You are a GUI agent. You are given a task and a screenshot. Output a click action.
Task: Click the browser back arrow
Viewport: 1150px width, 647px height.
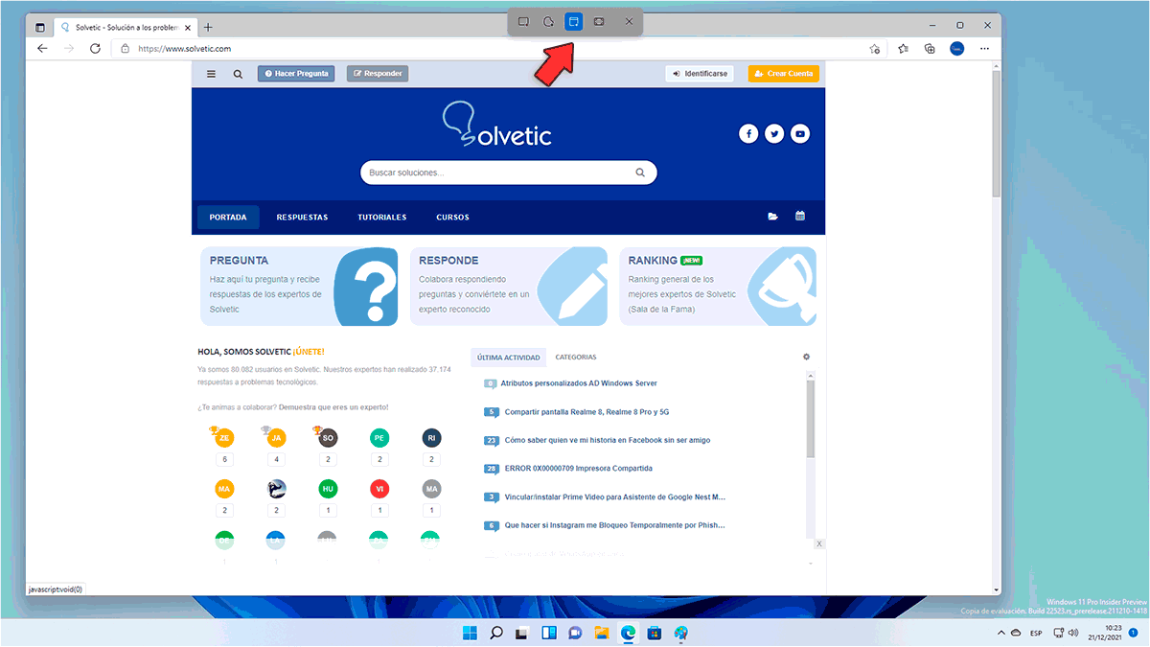click(42, 48)
